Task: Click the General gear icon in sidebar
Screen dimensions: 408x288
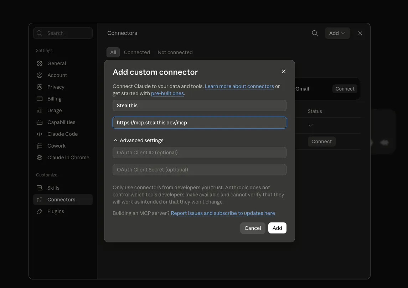Action: (40, 63)
